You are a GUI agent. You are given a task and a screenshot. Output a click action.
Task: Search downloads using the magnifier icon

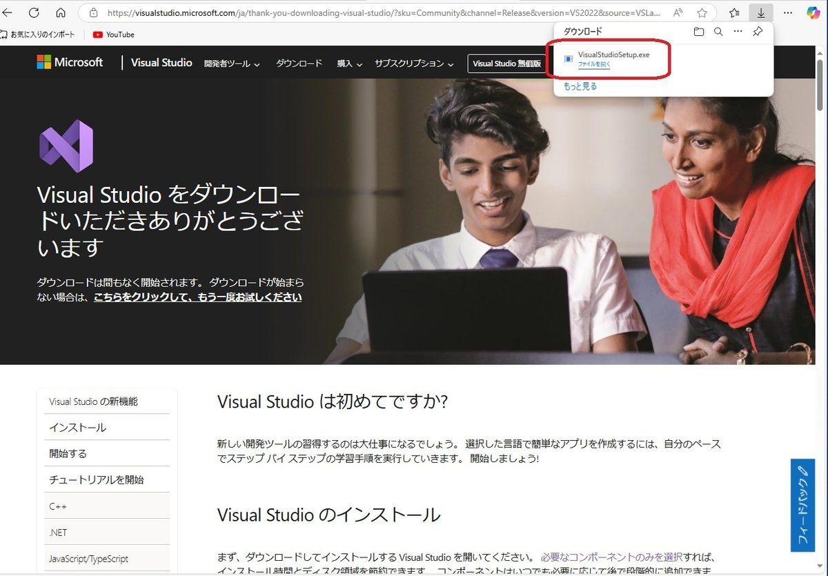(718, 31)
